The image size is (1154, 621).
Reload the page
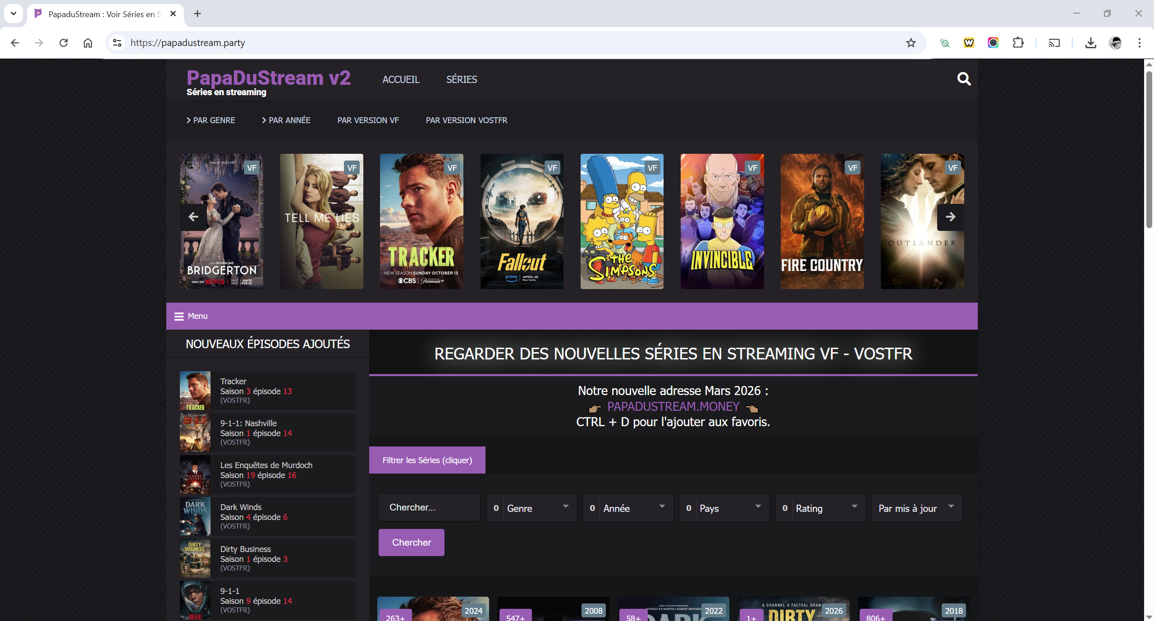pyautogui.click(x=64, y=43)
